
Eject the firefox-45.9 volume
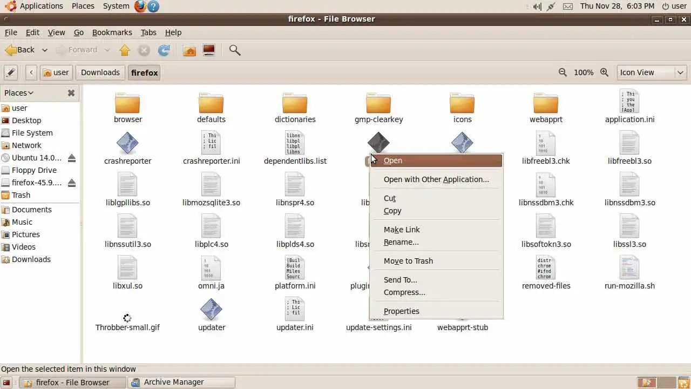72,183
